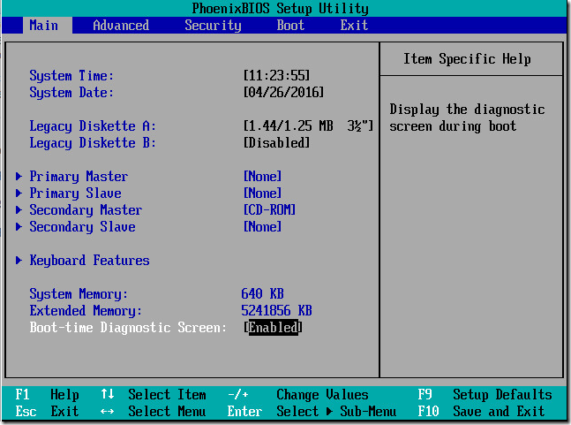Screen dimensions: 571x425
Task: Click the 640 KB memory value
Action: 262,293
